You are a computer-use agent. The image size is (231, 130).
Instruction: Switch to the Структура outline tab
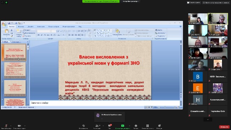pyautogui.click(x=16, y=42)
